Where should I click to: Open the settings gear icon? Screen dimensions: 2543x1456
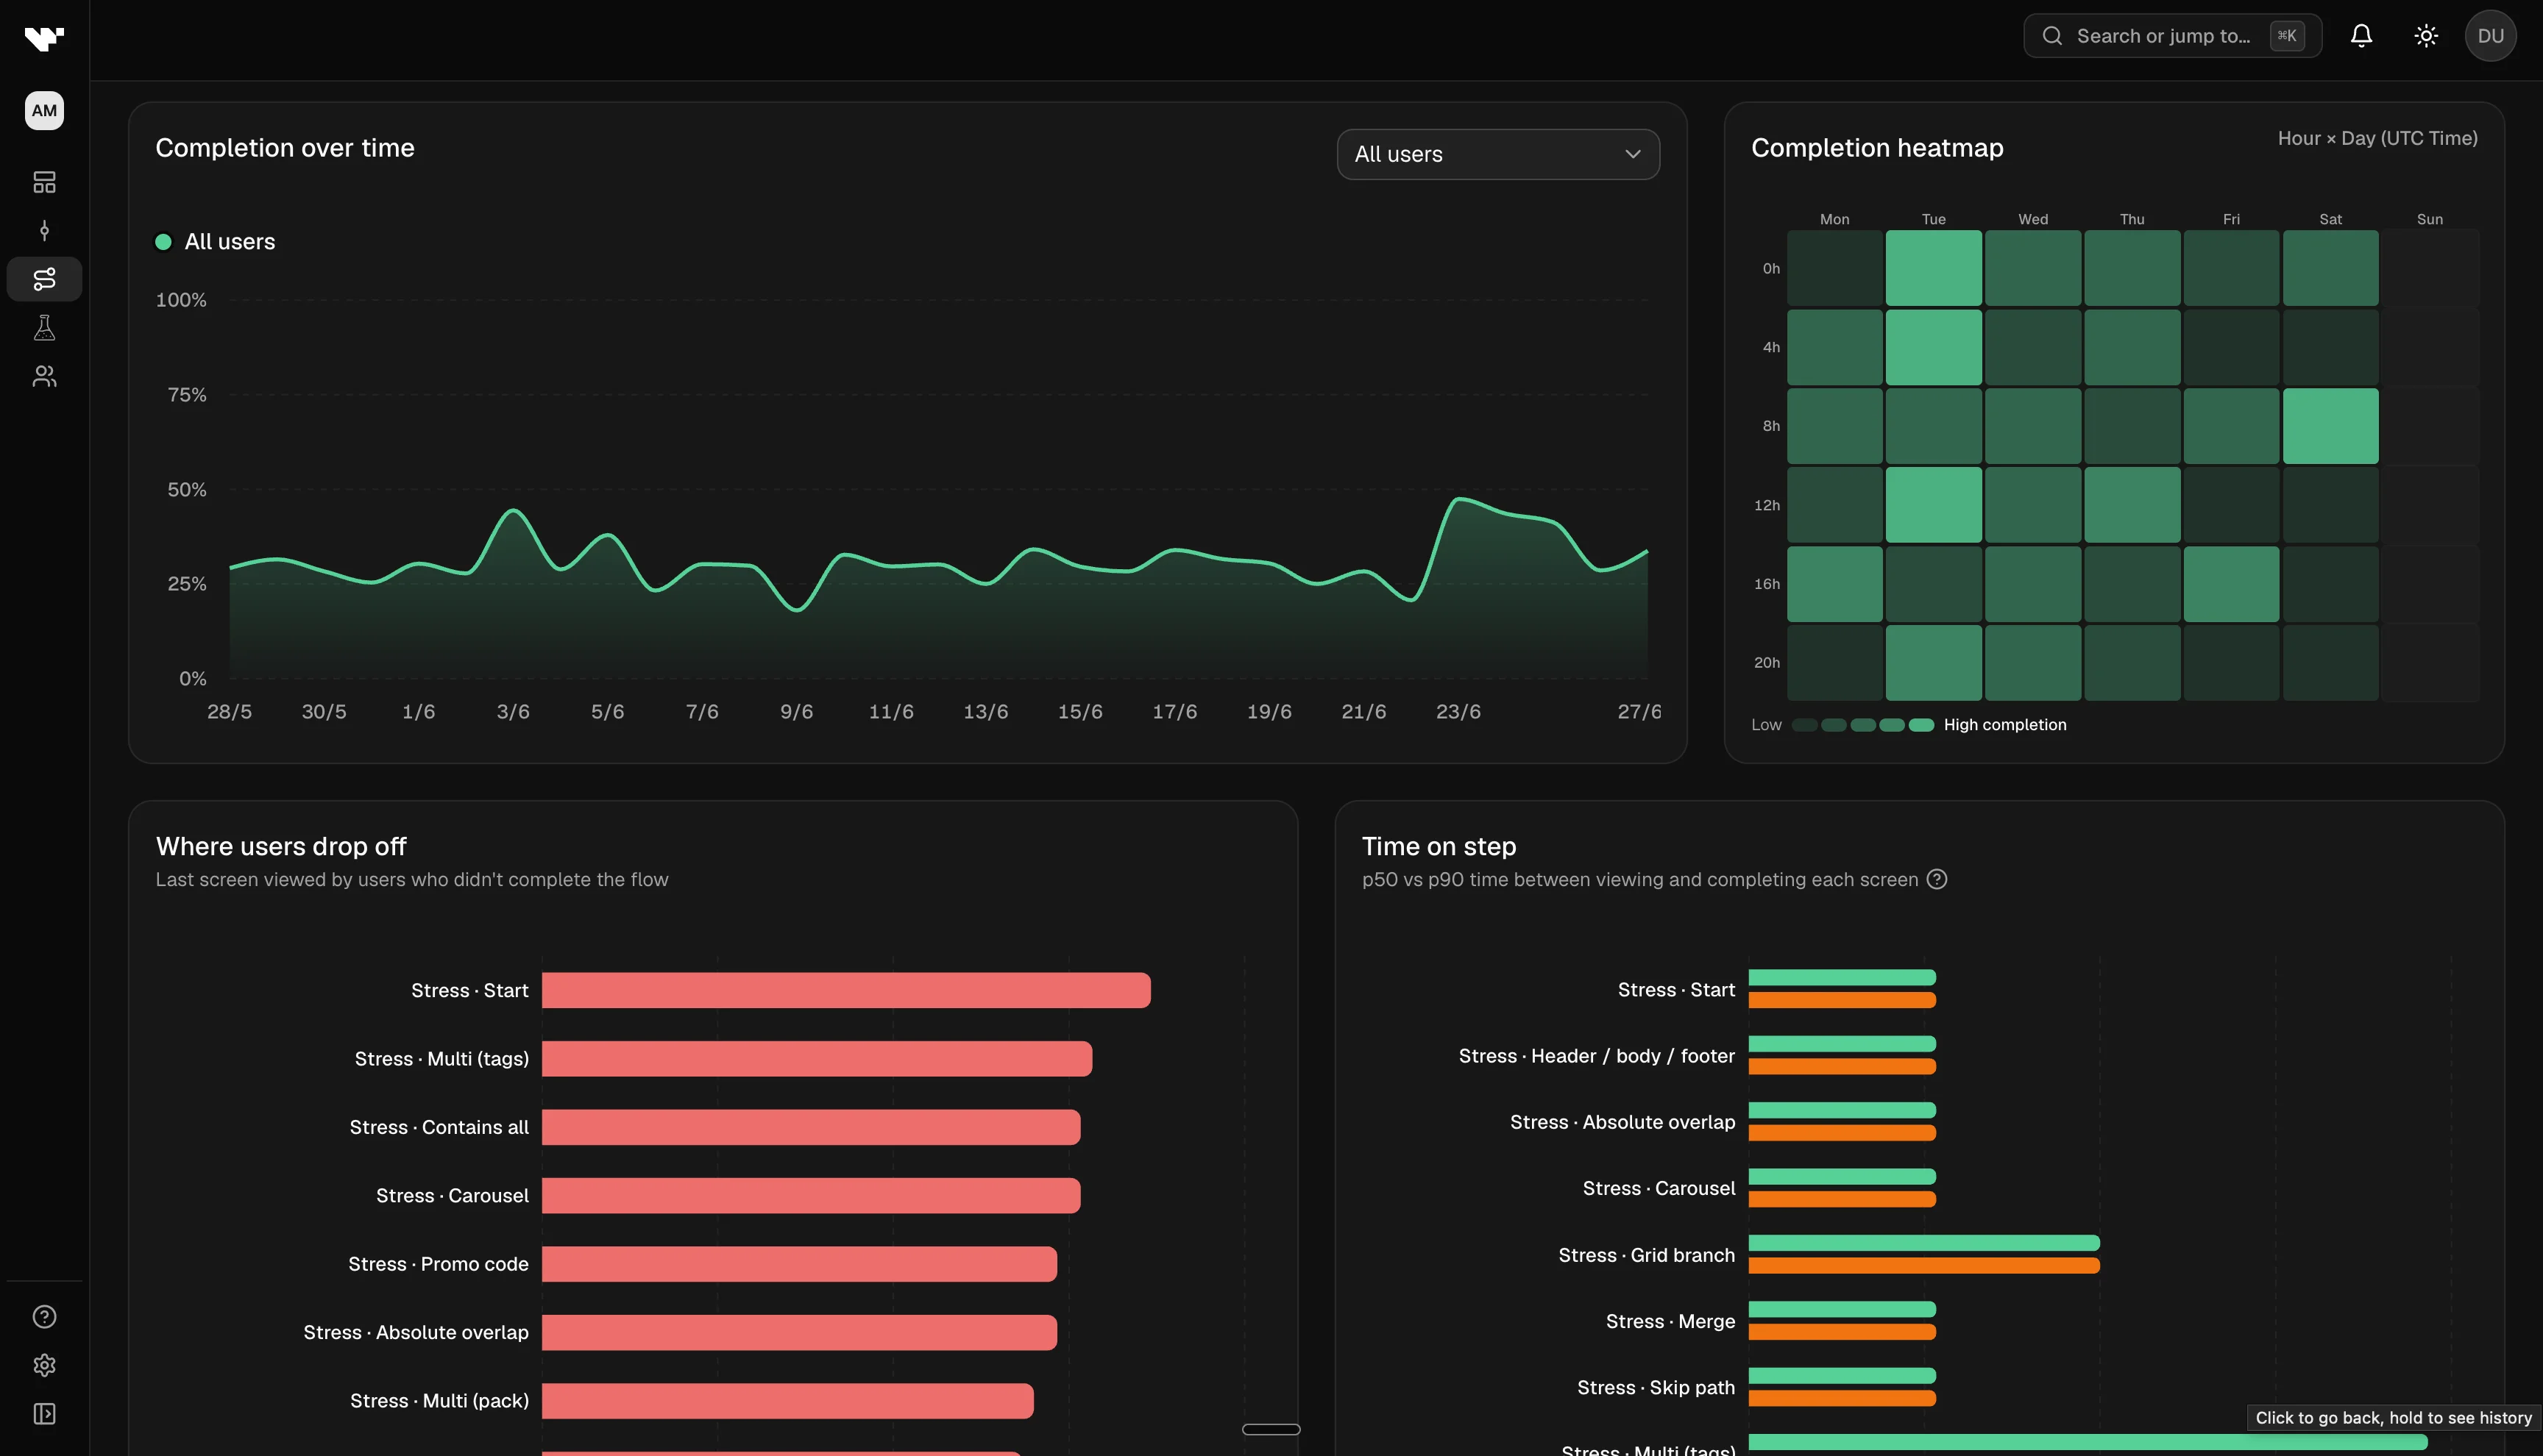tap(44, 1365)
